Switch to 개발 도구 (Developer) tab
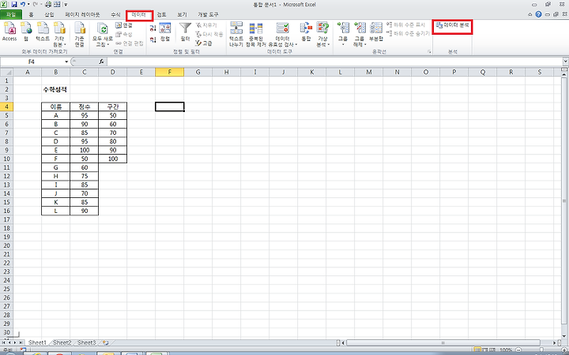569x355 pixels. [x=208, y=15]
